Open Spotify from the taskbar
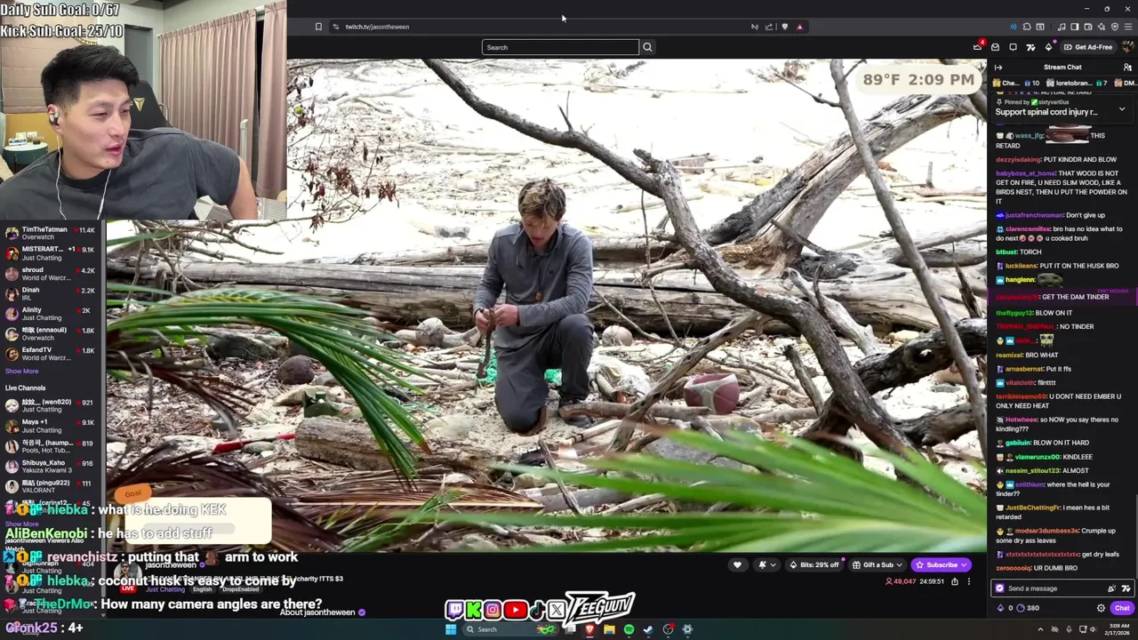This screenshot has height=640, width=1138. [x=629, y=629]
